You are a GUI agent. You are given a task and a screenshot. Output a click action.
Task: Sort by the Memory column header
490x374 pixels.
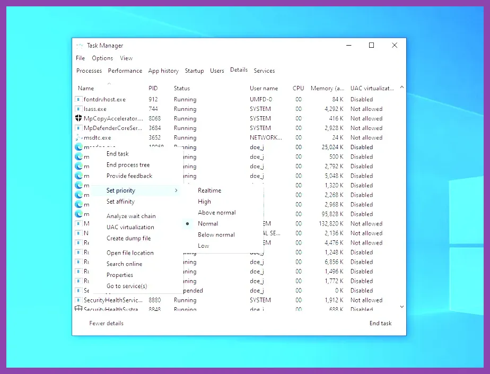(327, 88)
